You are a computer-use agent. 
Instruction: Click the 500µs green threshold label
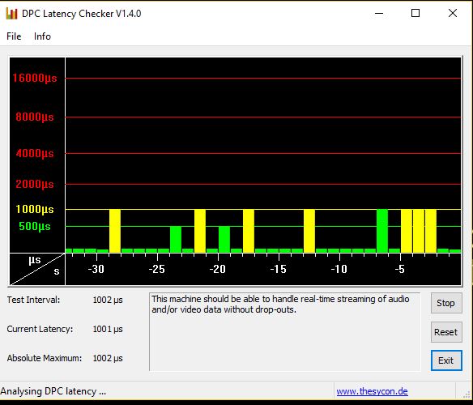click(35, 226)
